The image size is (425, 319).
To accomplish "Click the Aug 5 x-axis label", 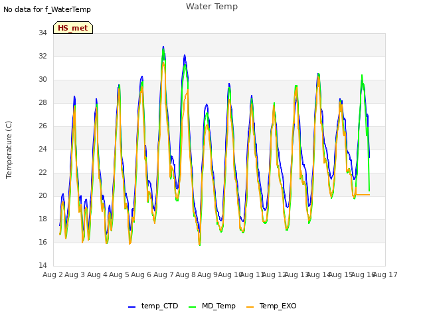I will coord(119,274).
